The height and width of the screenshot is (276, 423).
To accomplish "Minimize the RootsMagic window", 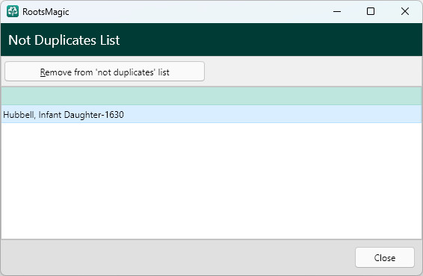I will [x=337, y=11].
